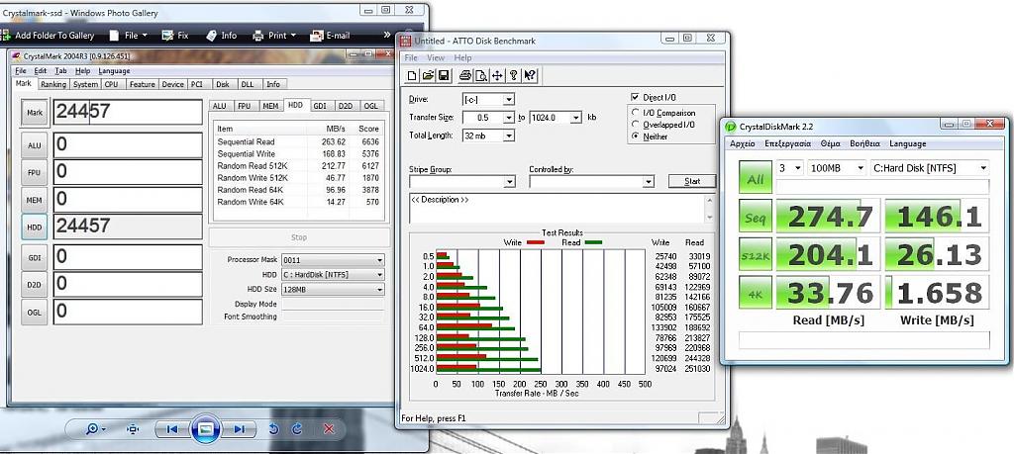Viewport: 1014px width, 454px height.
Task: Open Print Preview in ATTO toolbar
Action: point(481,76)
